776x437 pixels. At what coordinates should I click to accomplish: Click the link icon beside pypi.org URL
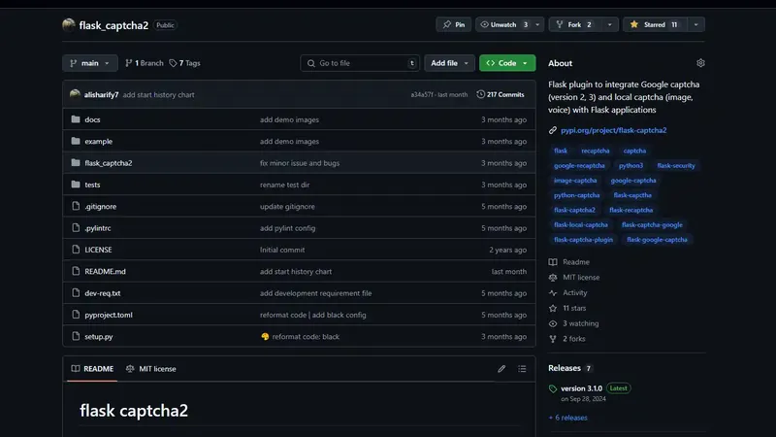552,130
